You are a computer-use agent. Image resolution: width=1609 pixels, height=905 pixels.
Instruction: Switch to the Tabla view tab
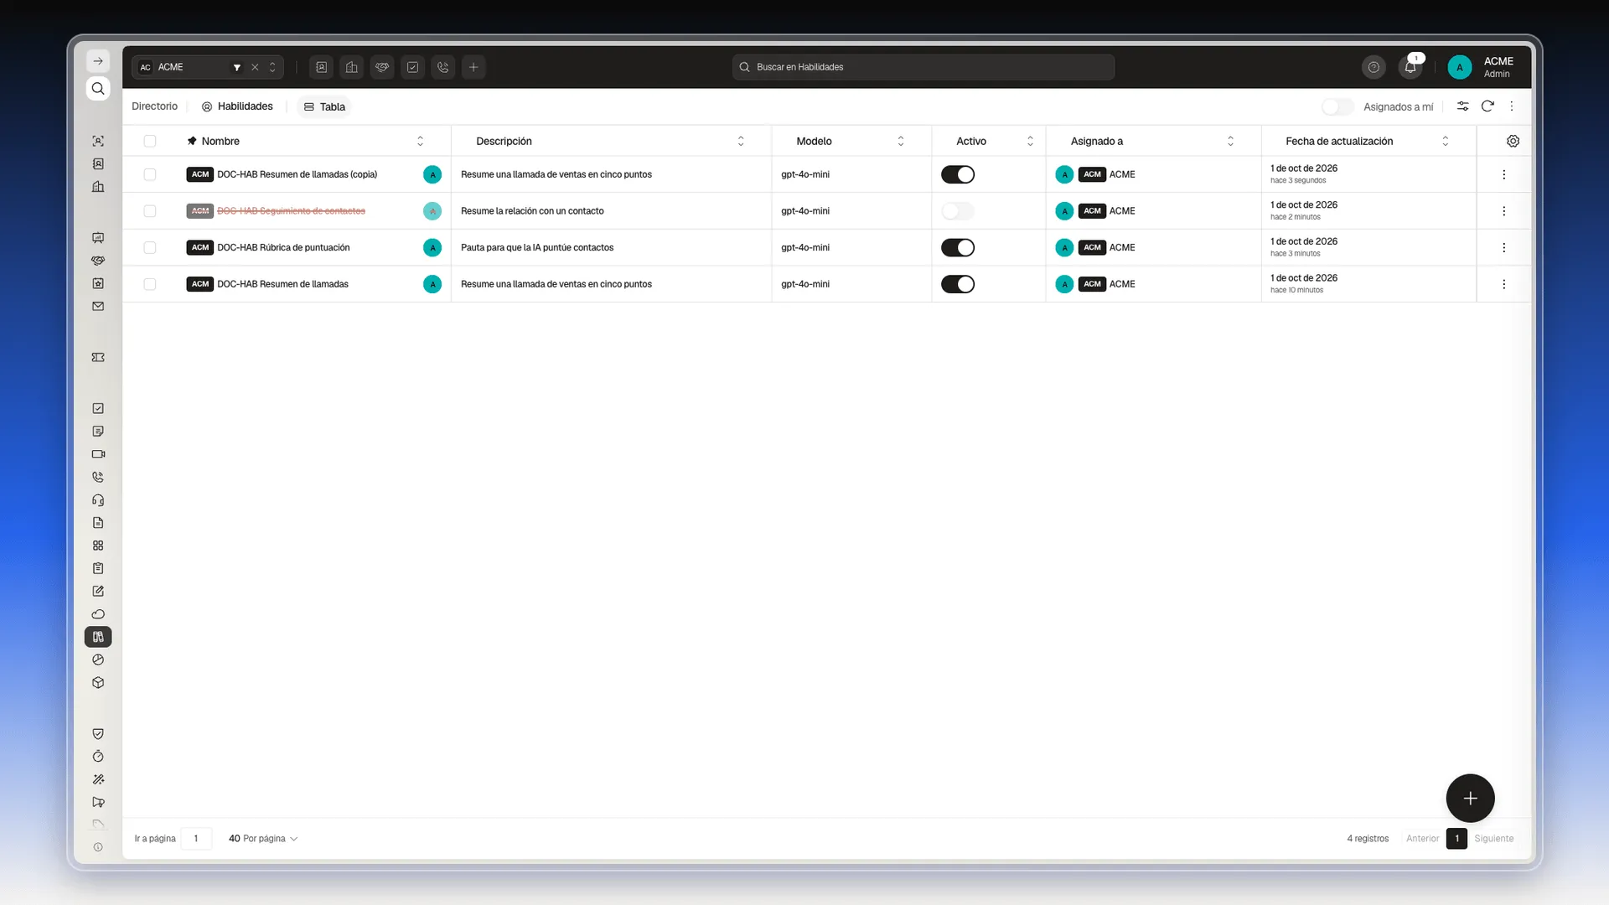click(x=324, y=106)
